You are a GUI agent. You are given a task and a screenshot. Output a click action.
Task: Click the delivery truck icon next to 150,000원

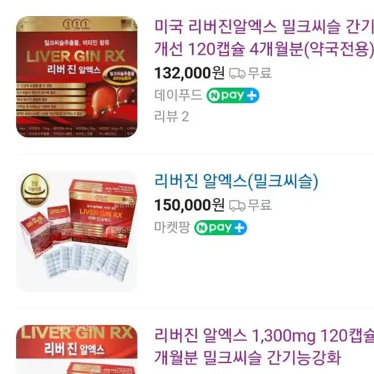coord(237,205)
